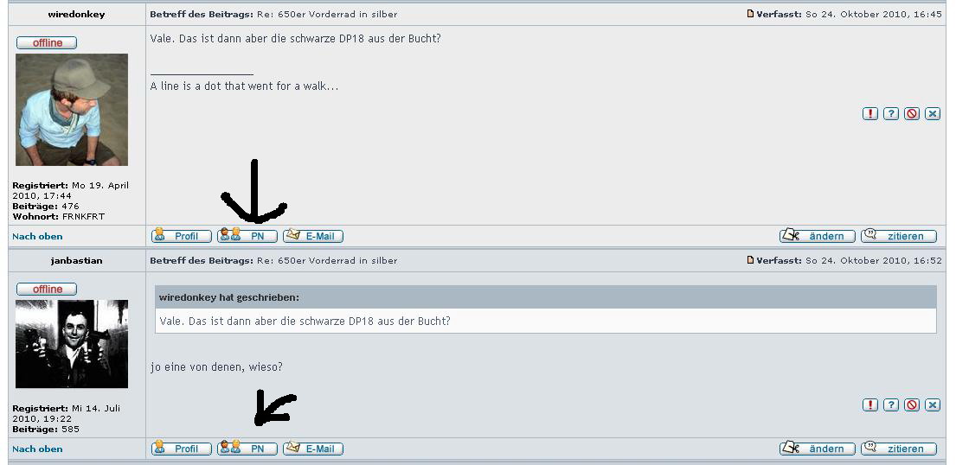
Task: Edit wiredonkey's post with ändern button
Action: [x=818, y=235]
